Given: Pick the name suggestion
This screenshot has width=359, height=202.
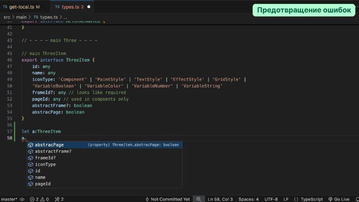Looking at the screenshot, I should tap(105, 177).
